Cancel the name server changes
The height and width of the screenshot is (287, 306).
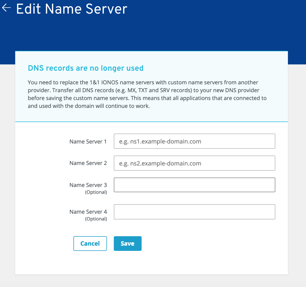click(90, 244)
